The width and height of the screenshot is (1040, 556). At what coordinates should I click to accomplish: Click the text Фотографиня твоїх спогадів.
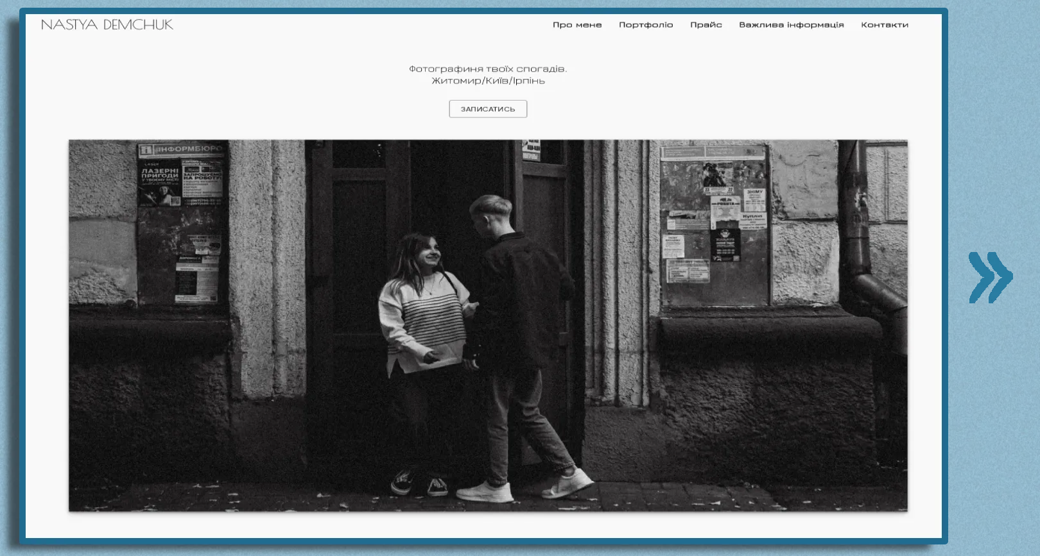click(x=488, y=69)
